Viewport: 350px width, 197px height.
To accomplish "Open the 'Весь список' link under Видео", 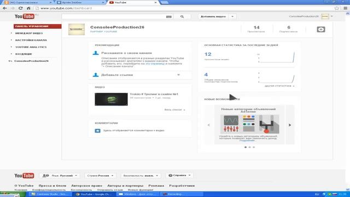I will coord(174,109).
